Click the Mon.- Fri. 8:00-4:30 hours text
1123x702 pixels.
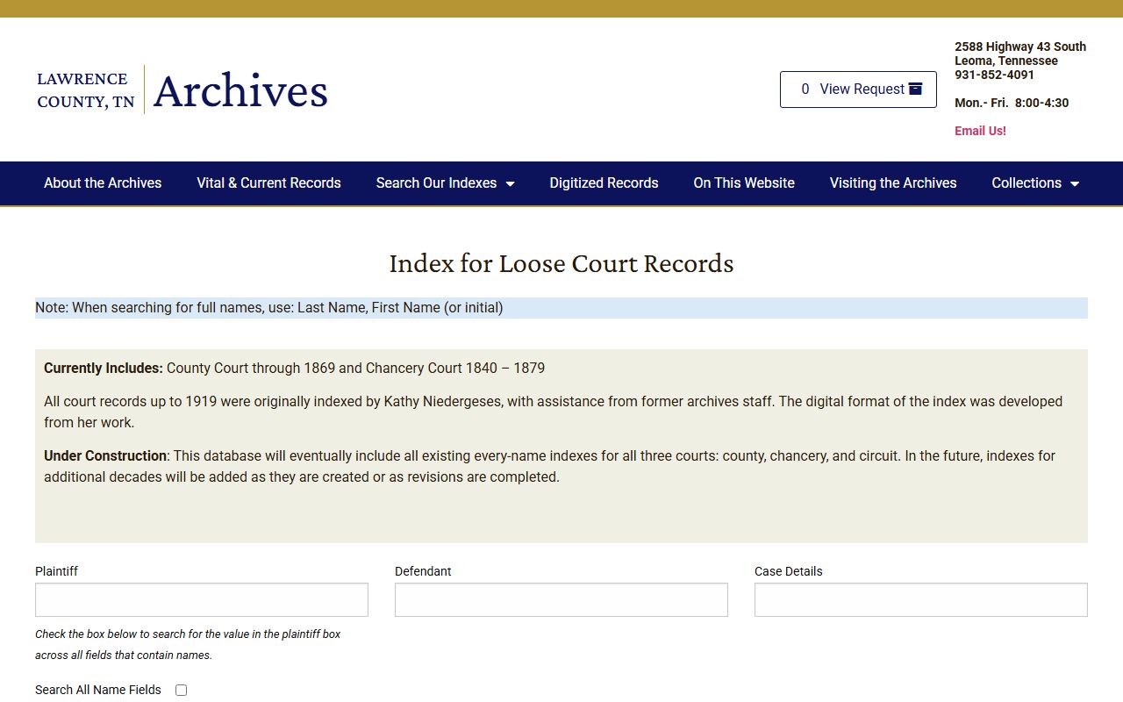click(x=1012, y=103)
